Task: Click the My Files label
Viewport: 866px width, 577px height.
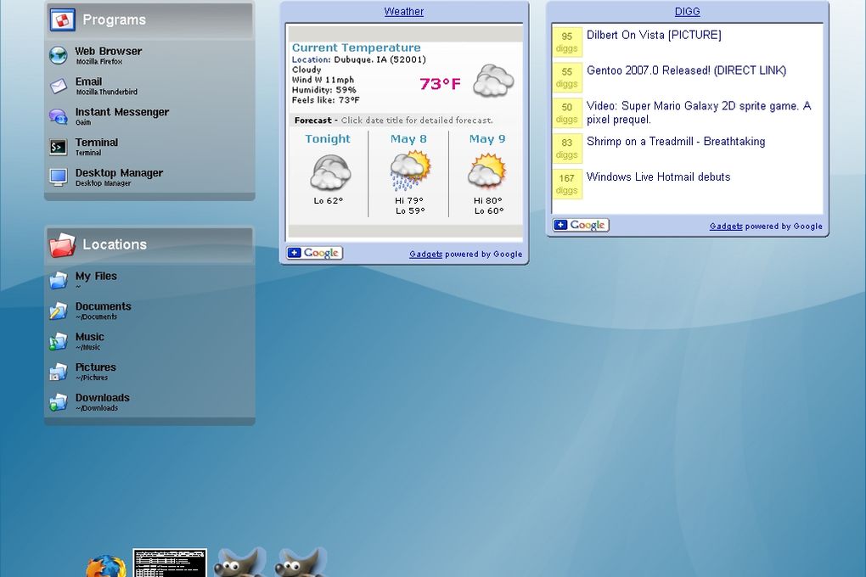Action: click(x=96, y=276)
